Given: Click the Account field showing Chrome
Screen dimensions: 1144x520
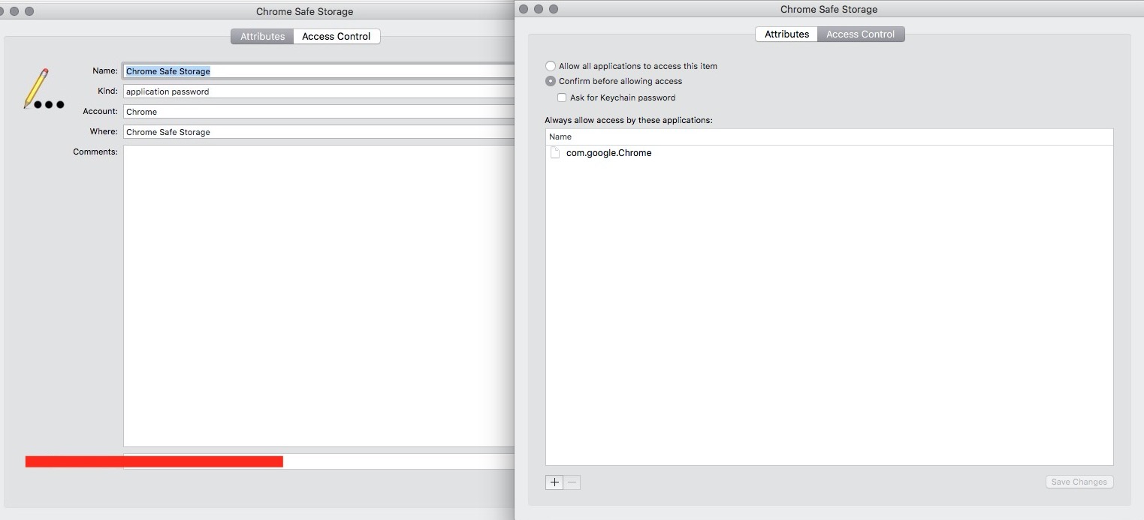Looking at the screenshot, I should [318, 112].
